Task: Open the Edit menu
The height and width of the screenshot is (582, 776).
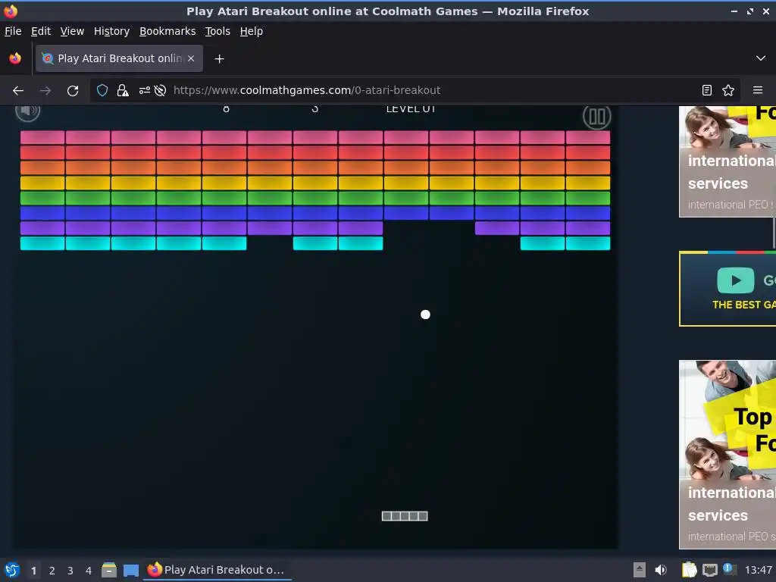Action: [x=41, y=31]
